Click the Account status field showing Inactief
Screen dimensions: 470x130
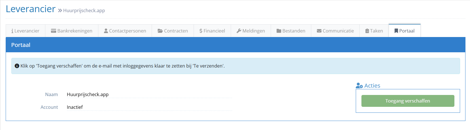[x=75, y=107]
